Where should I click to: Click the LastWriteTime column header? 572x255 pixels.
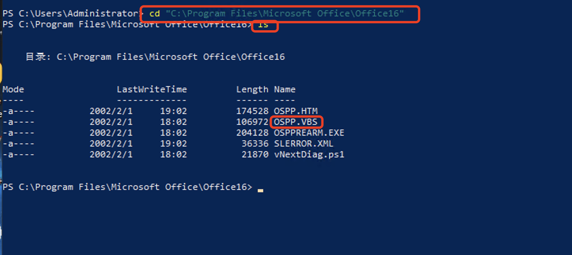152,90
